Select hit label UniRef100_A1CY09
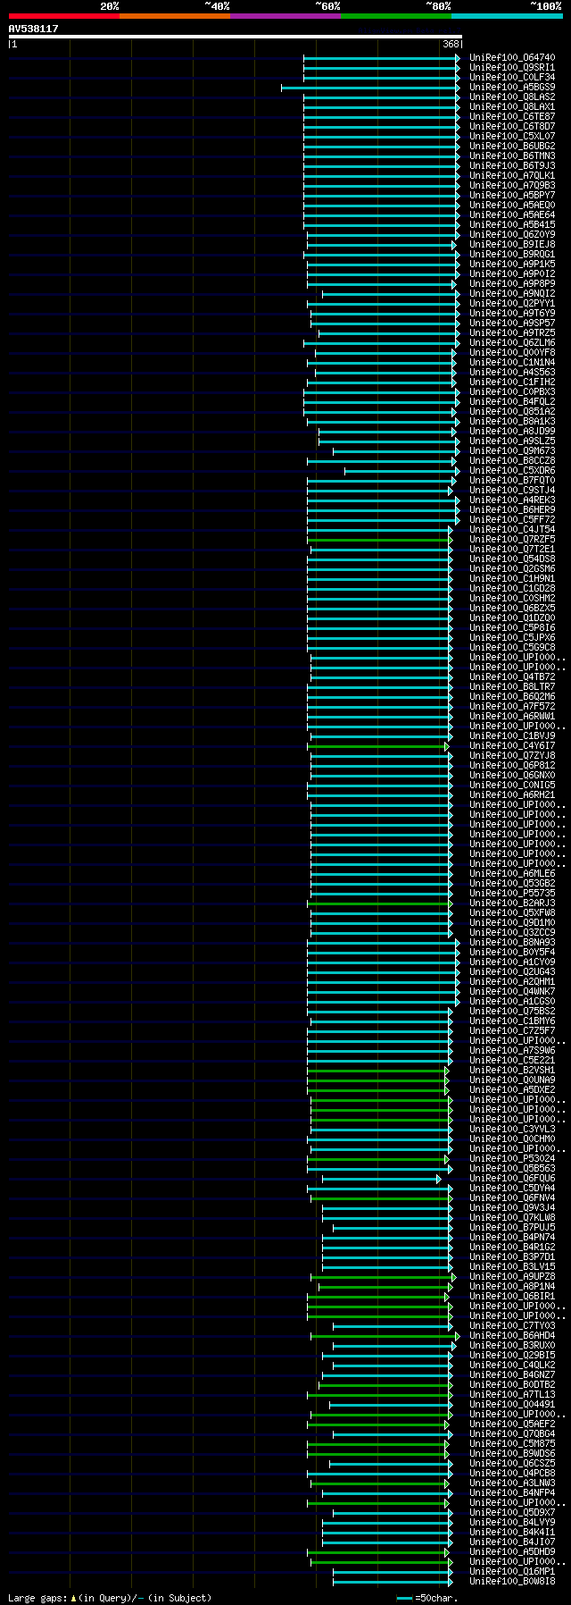This screenshot has width=571, height=1605. [512, 962]
